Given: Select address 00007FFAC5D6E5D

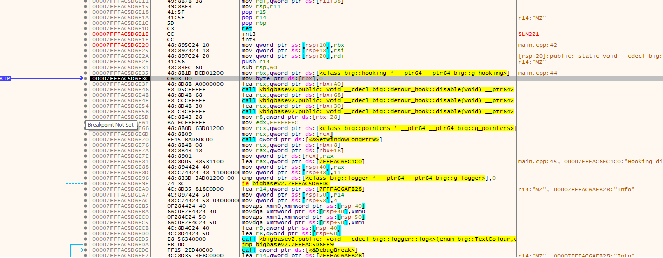Looking at the screenshot, I should pos(121,117).
